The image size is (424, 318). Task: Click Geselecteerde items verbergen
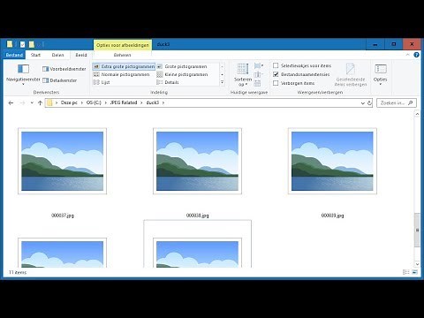(x=351, y=75)
